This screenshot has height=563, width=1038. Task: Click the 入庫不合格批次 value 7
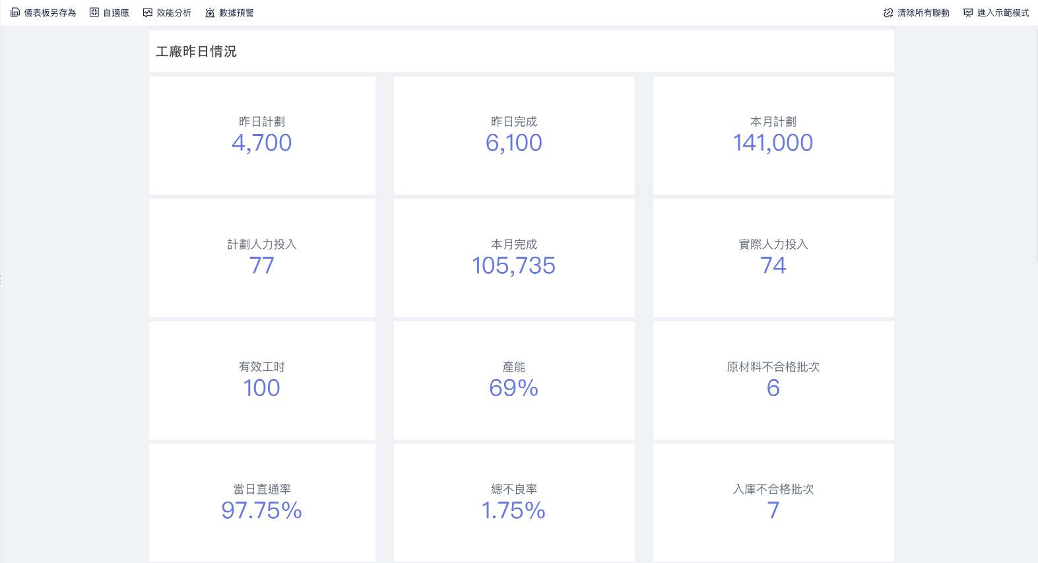pyautogui.click(x=773, y=511)
